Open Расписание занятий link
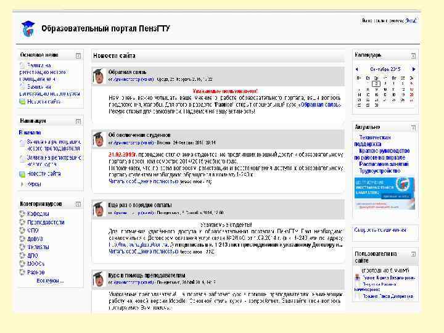This screenshot has width=444, height=333. click(384, 164)
